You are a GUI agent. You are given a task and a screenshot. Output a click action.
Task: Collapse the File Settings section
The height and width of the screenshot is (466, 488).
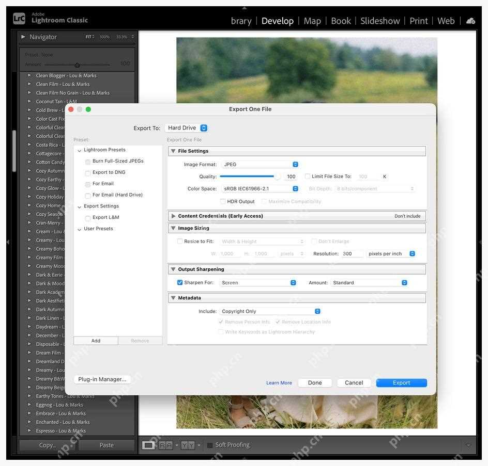173,151
